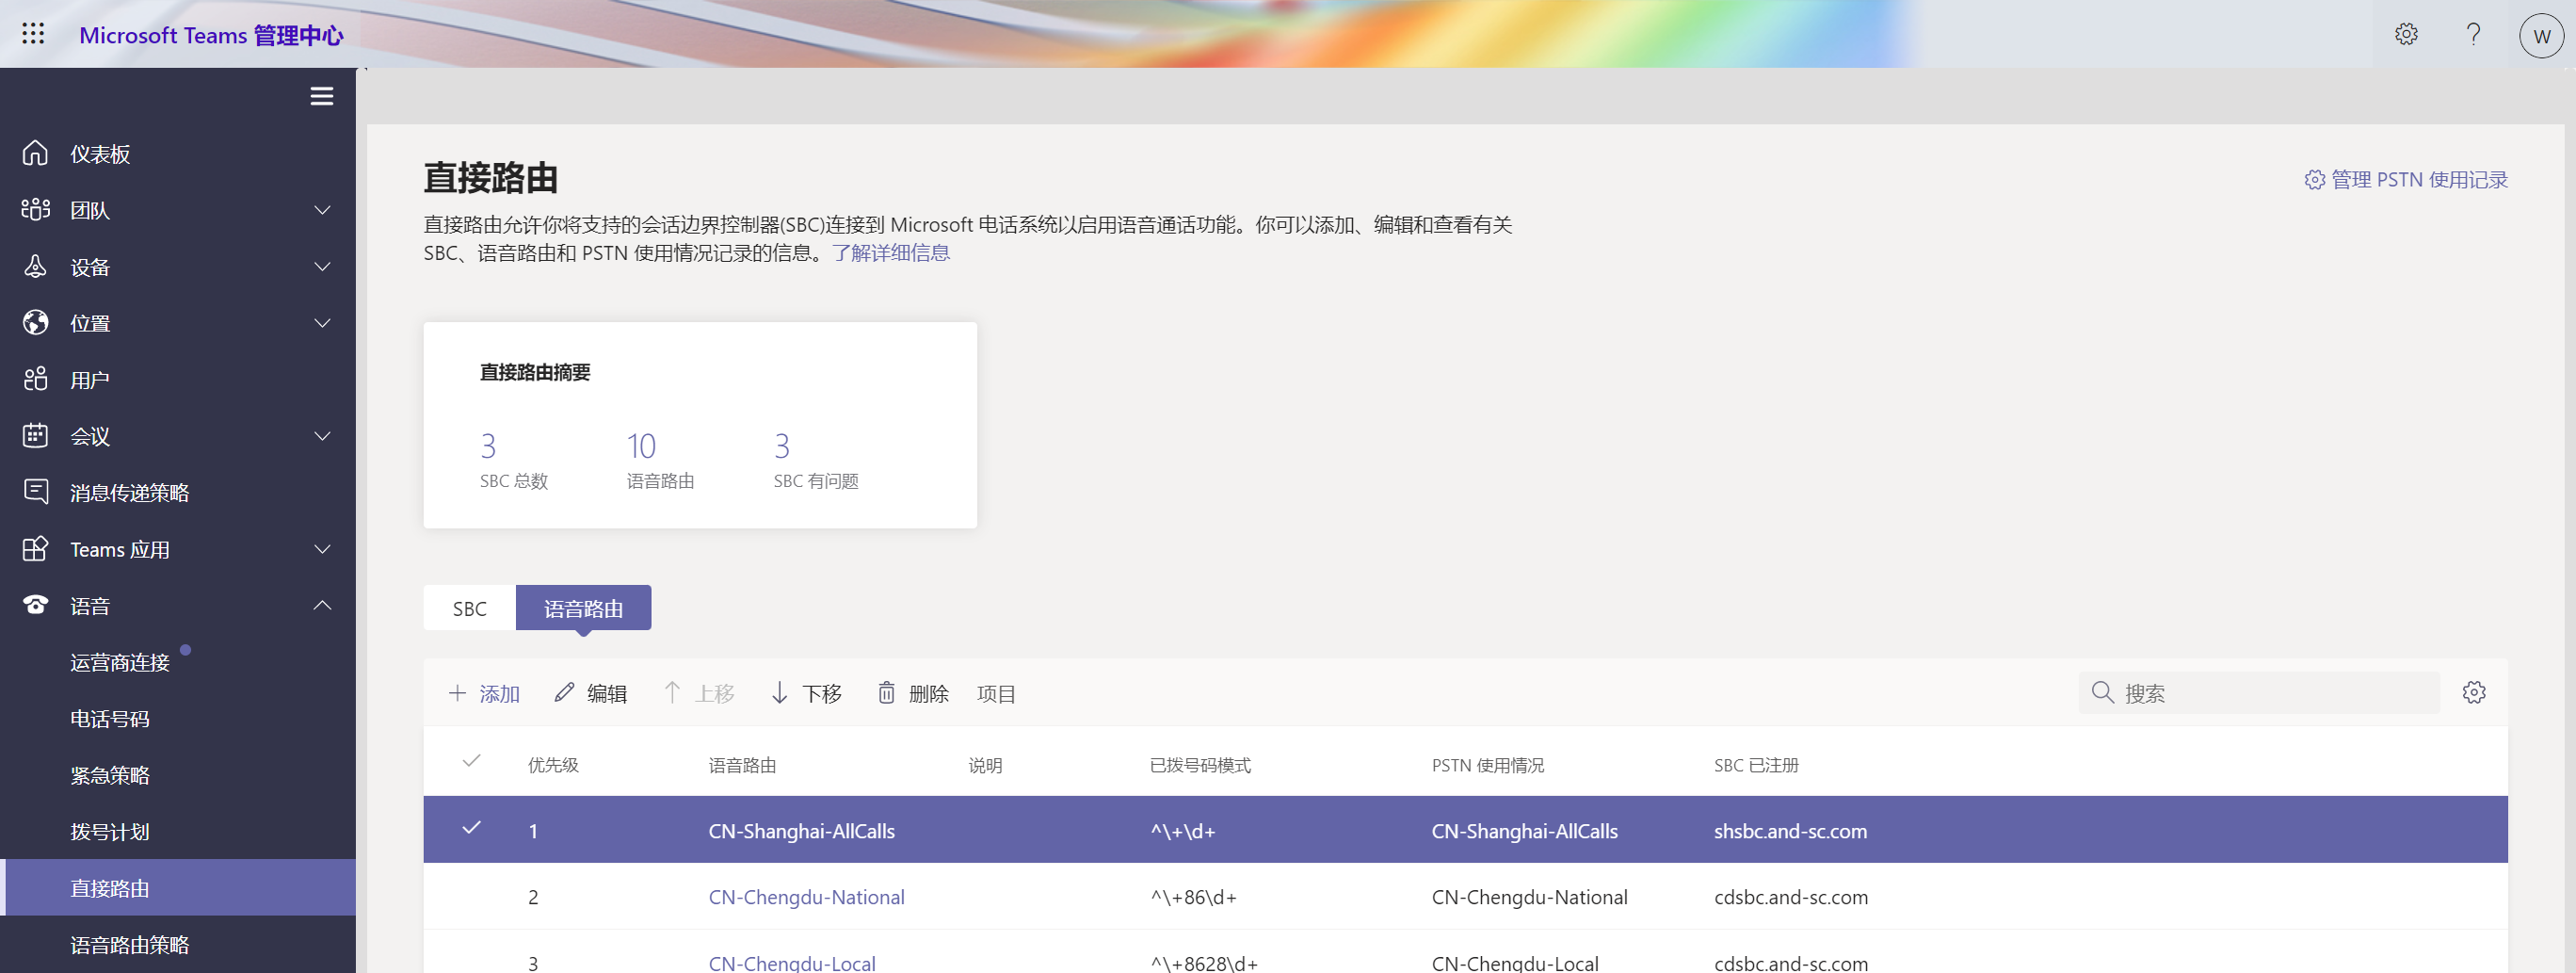
Task: Click the PSTN 使用情况 column header
Action: pos(1487,765)
